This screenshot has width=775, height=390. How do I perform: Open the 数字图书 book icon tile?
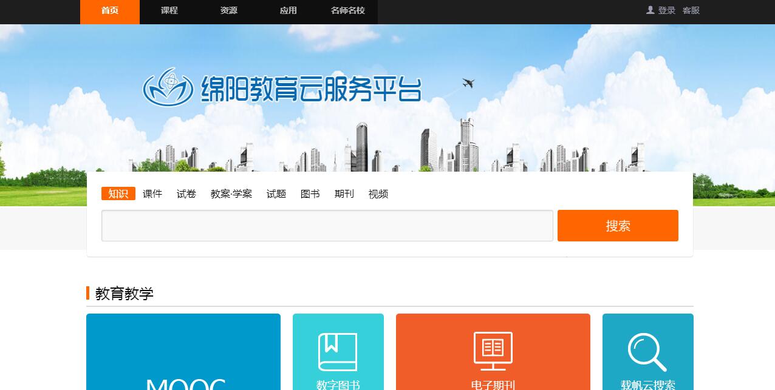[338, 352]
